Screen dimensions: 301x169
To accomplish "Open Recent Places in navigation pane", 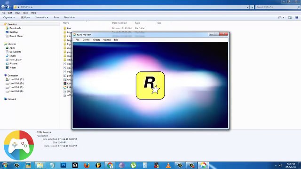I will [x=16, y=36].
